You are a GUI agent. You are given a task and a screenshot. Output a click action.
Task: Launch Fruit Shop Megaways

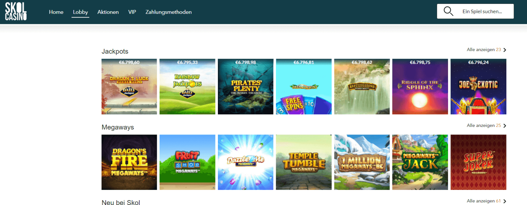coord(187,162)
